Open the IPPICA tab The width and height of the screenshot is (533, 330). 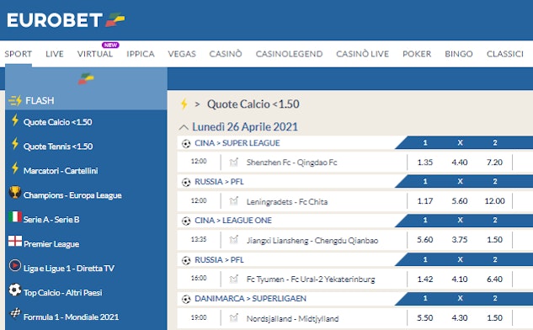pos(141,54)
